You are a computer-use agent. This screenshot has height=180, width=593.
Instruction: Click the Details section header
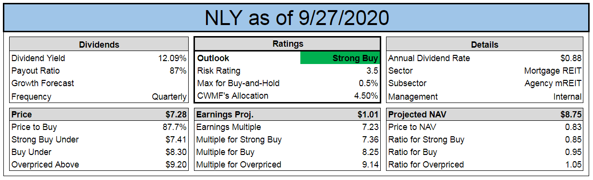tap(485, 44)
